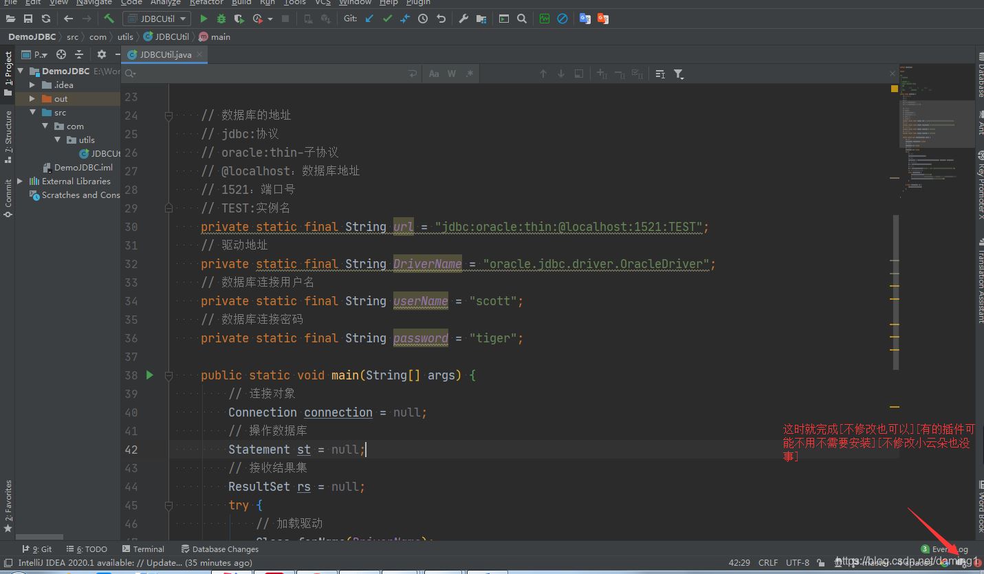Image resolution: width=984 pixels, height=574 pixels.
Task: Build project with the hammer icon
Action: [x=109, y=19]
